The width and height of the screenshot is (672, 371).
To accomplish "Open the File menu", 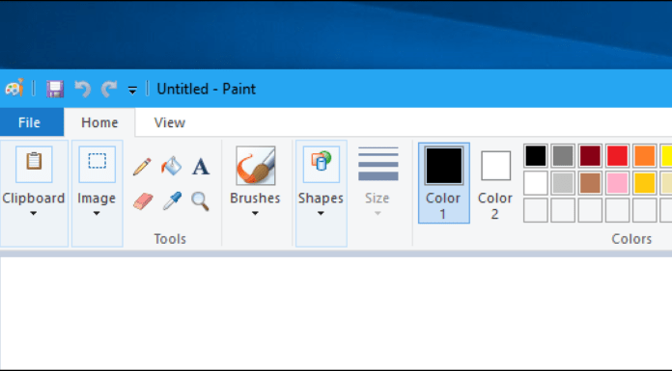I will 30,122.
